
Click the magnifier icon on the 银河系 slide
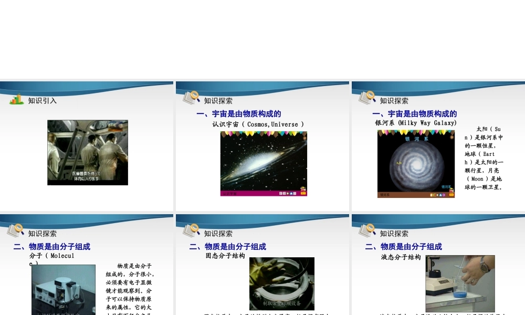point(367,98)
